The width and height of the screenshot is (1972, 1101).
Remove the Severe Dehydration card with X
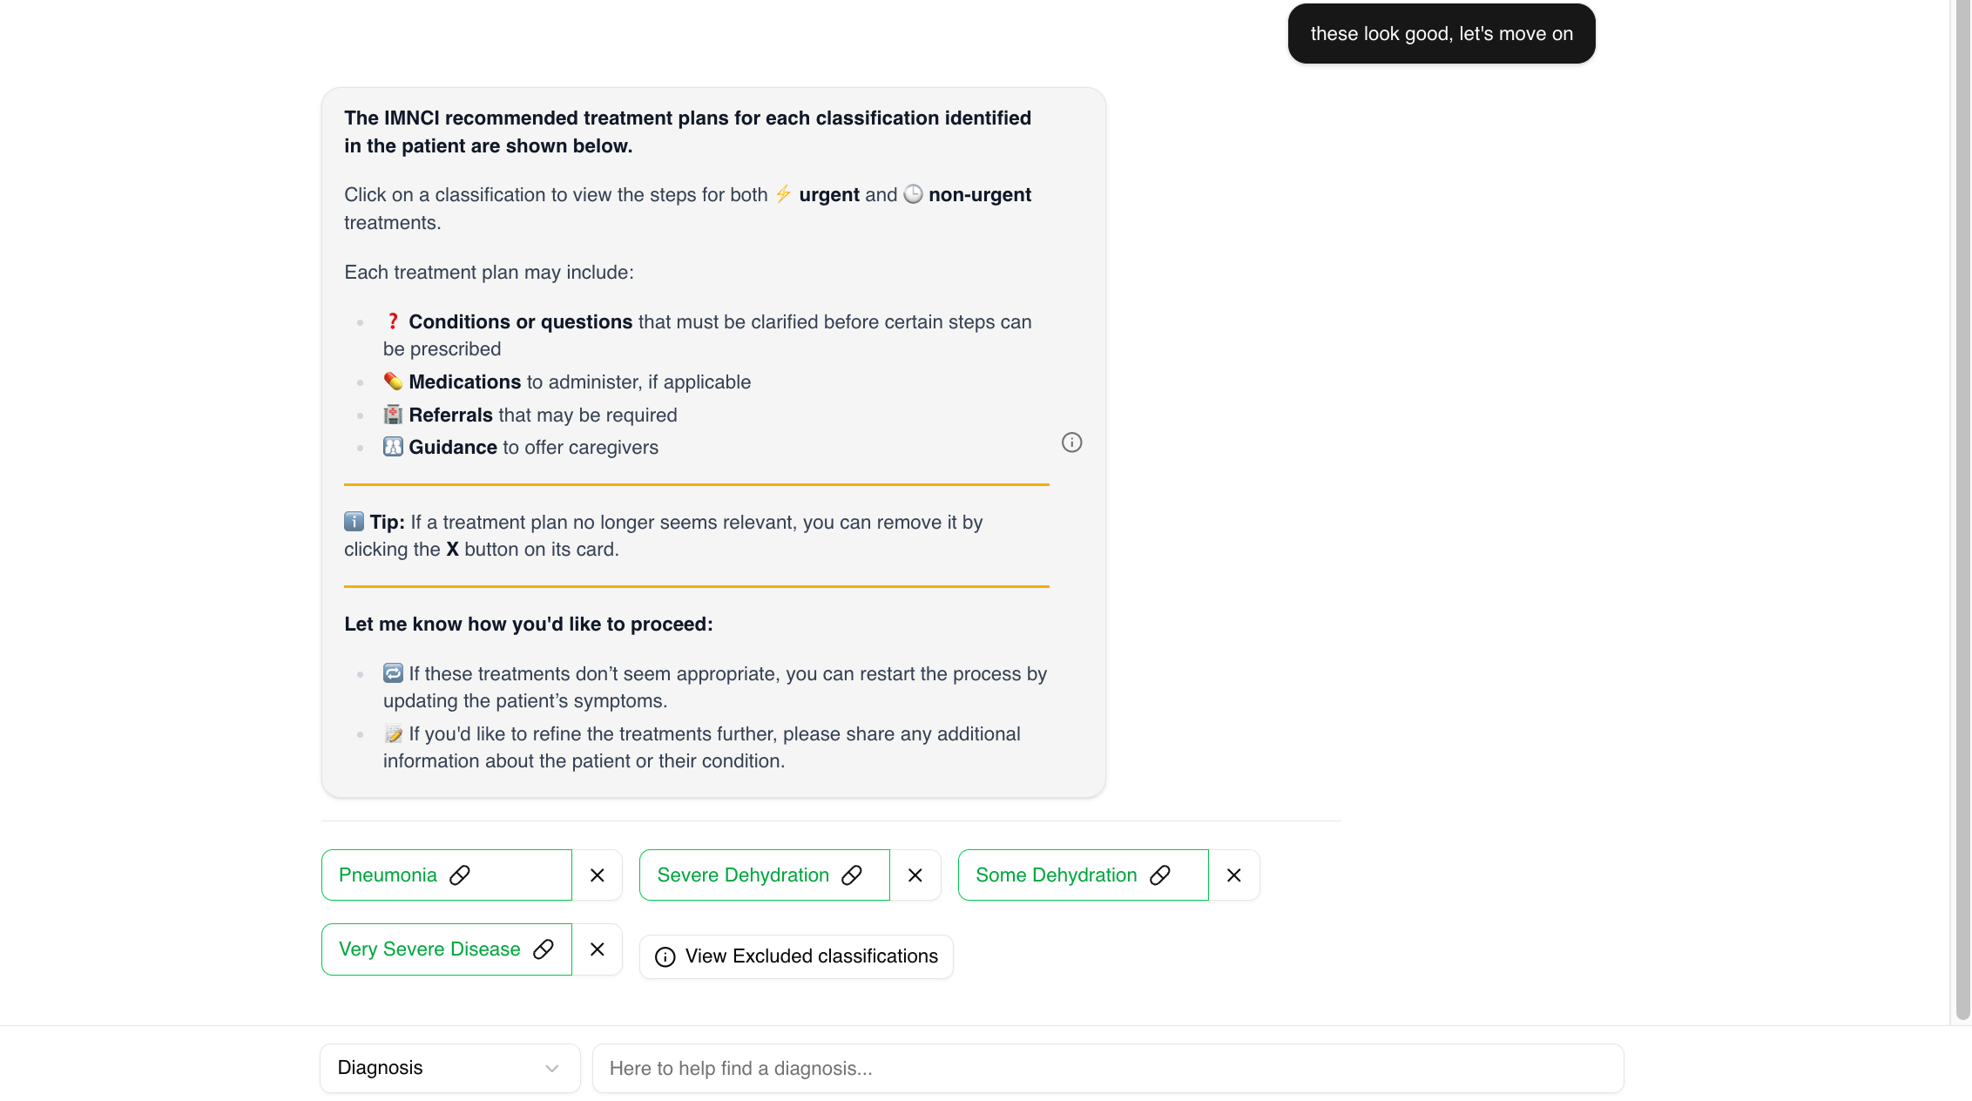point(915,875)
